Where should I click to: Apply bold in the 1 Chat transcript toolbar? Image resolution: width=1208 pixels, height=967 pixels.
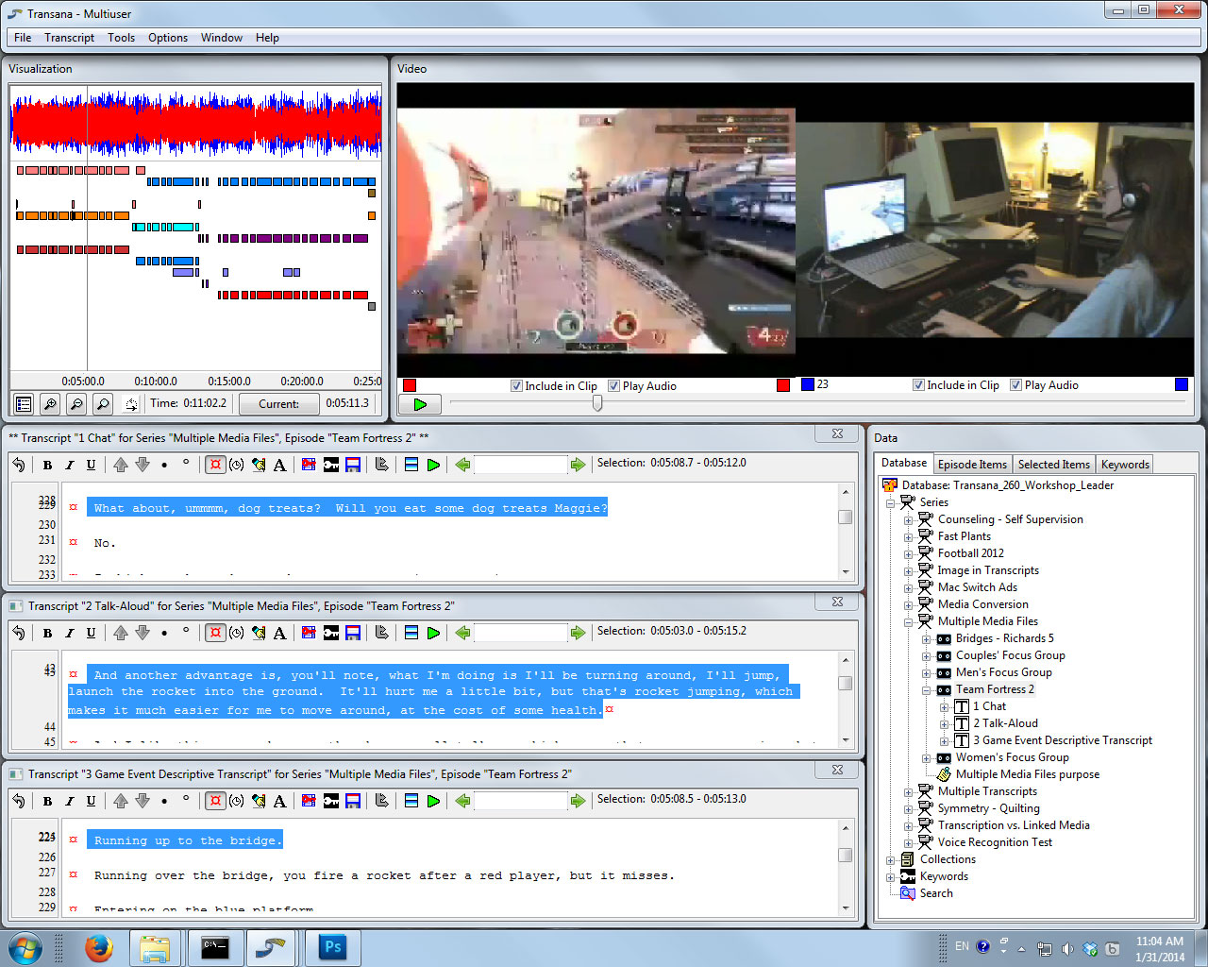coord(47,465)
